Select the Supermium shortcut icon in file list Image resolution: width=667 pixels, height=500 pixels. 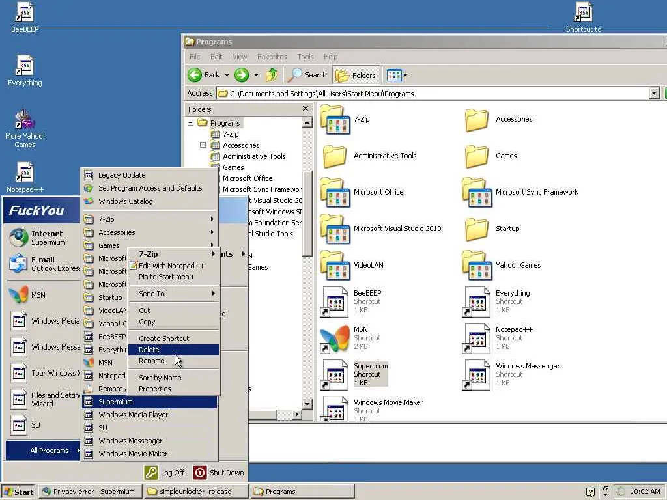[334, 376]
